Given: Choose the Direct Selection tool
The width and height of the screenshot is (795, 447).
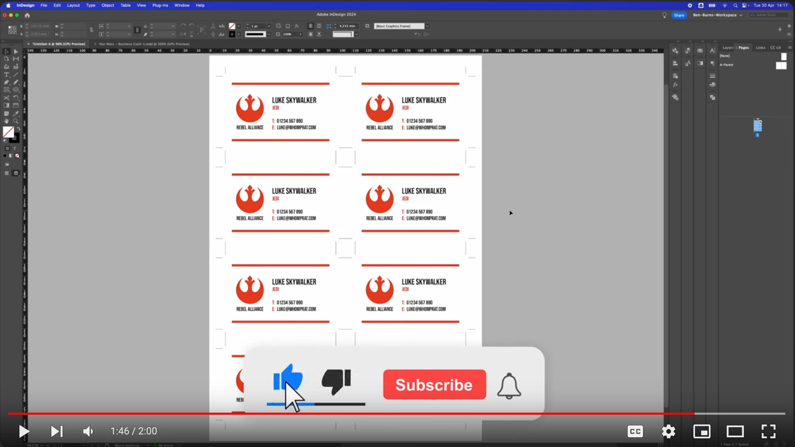Looking at the screenshot, I should 16,51.
